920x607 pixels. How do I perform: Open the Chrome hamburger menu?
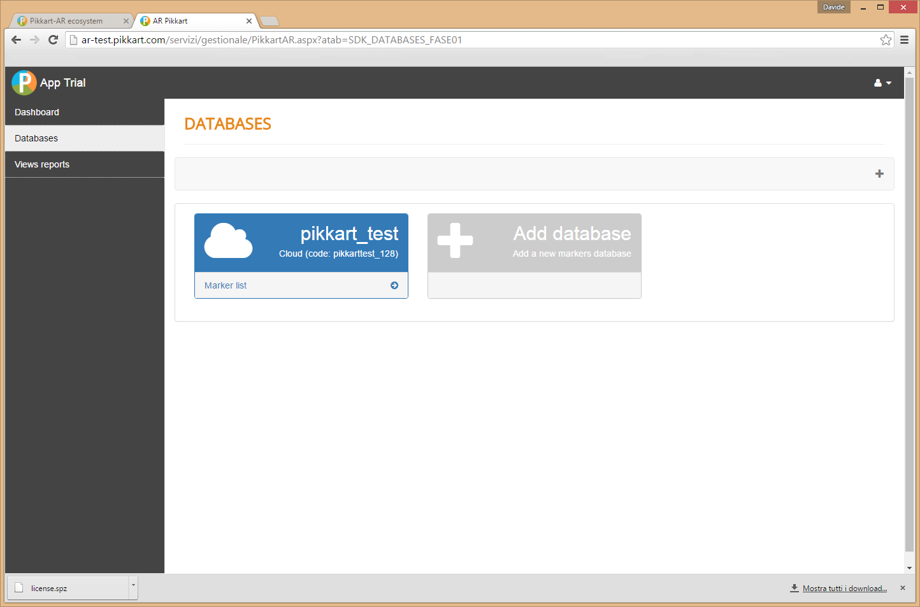coord(904,39)
